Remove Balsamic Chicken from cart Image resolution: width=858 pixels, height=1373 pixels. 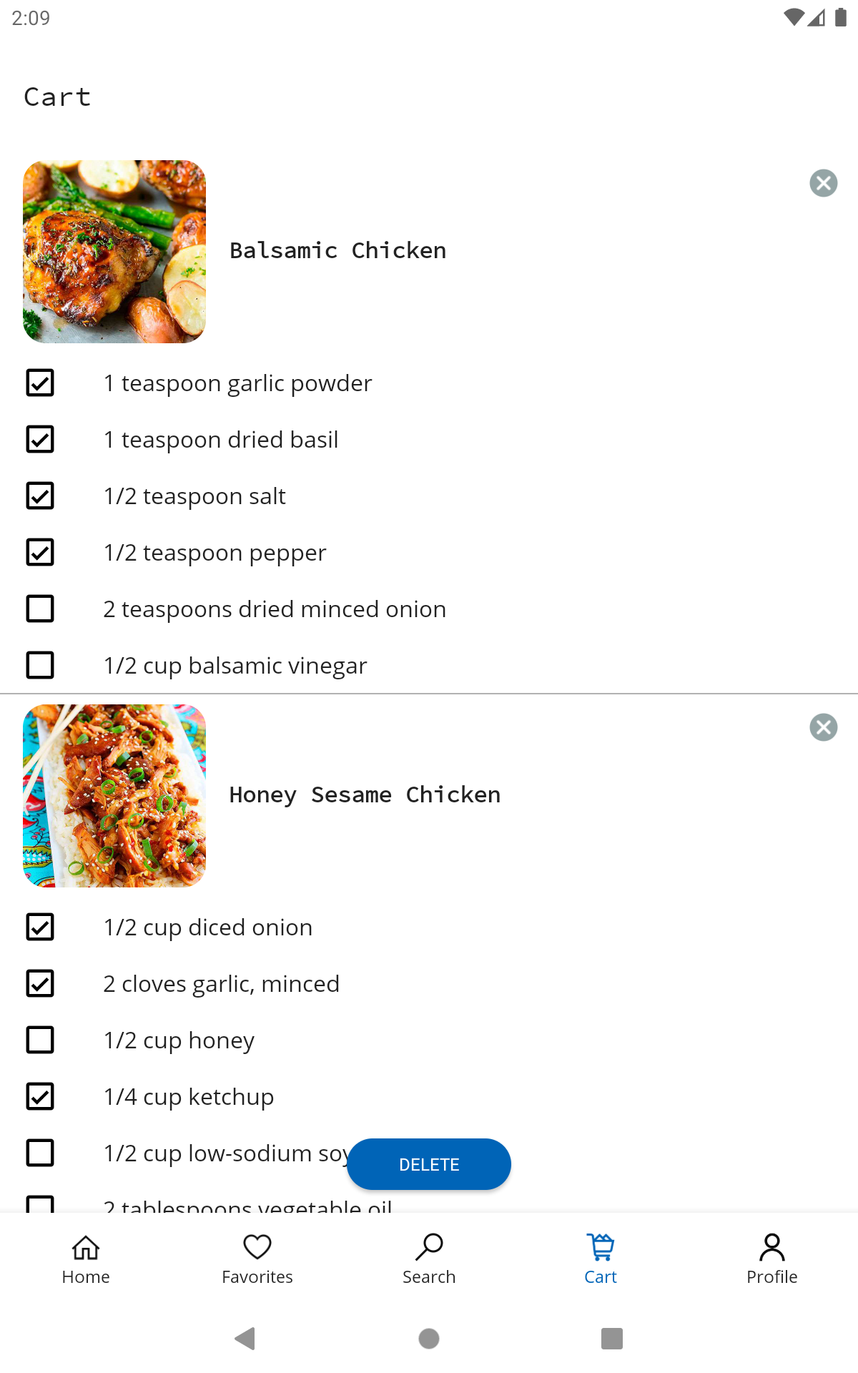click(823, 183)
